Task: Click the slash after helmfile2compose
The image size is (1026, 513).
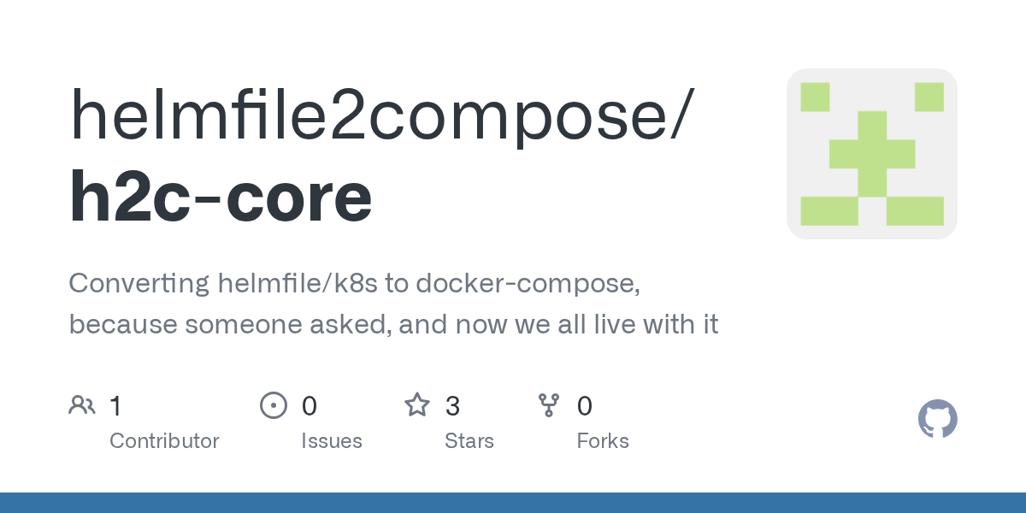Action: click(x=679, y=116)
